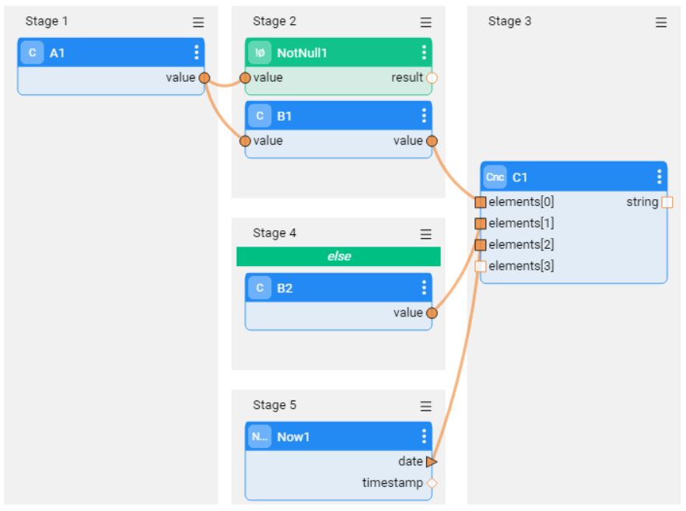Click the Now1 node type icon
Image resolution: width=686 pixels, height=511 pixels.
pos(260,436)
